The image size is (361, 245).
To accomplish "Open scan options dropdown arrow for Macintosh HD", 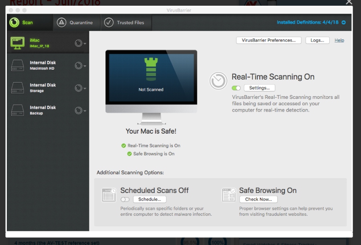I will click(85, 66).
